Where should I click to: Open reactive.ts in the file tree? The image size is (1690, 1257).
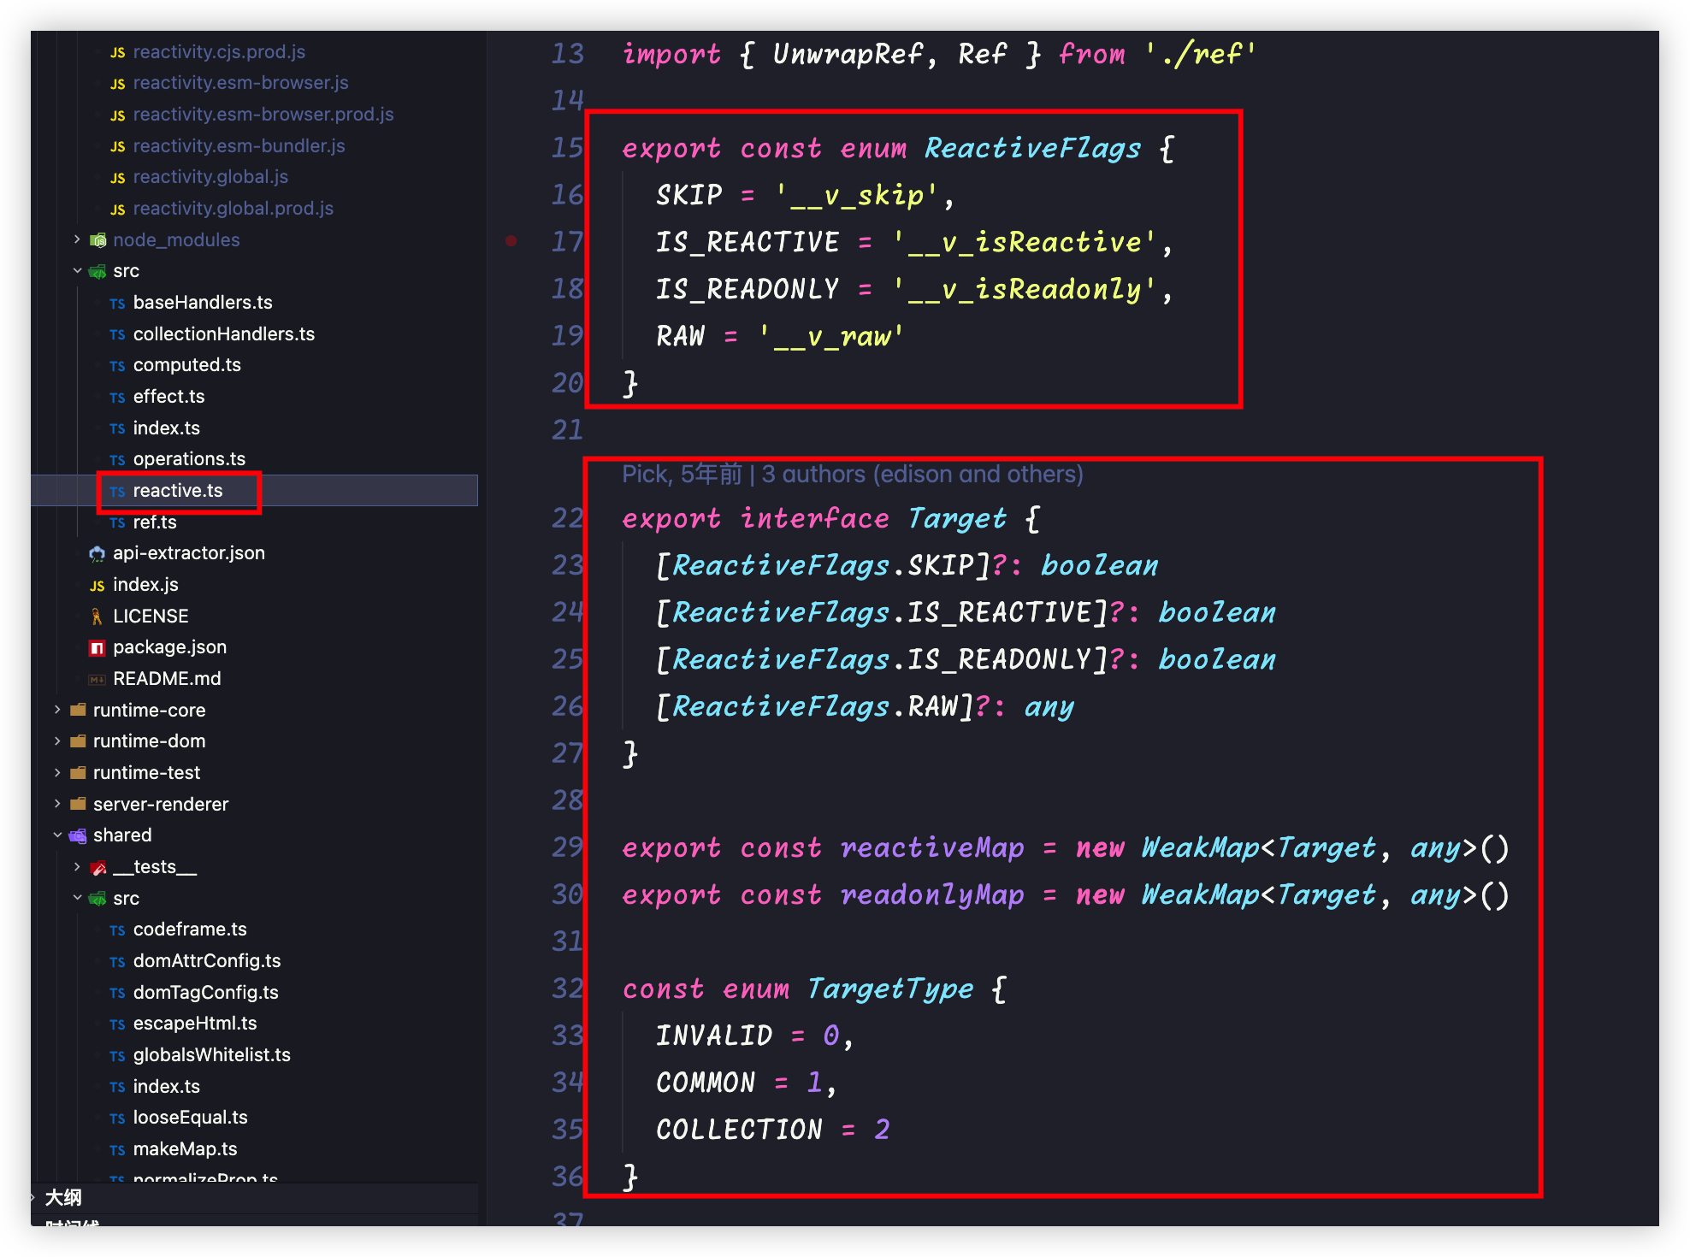click(x=177, y=491)
